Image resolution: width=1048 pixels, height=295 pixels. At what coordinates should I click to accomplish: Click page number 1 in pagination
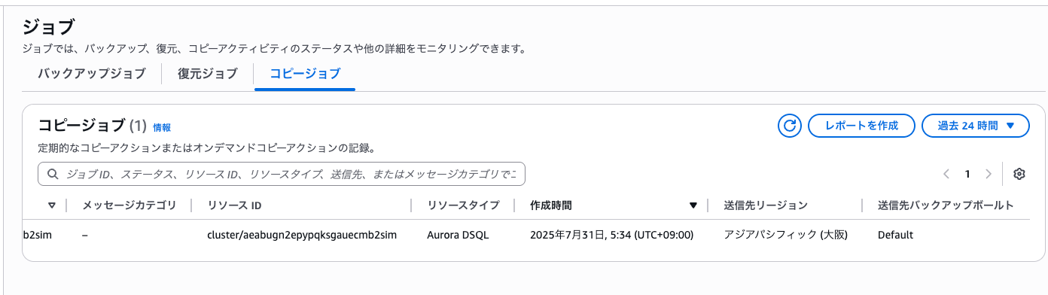tap(967, 174)
